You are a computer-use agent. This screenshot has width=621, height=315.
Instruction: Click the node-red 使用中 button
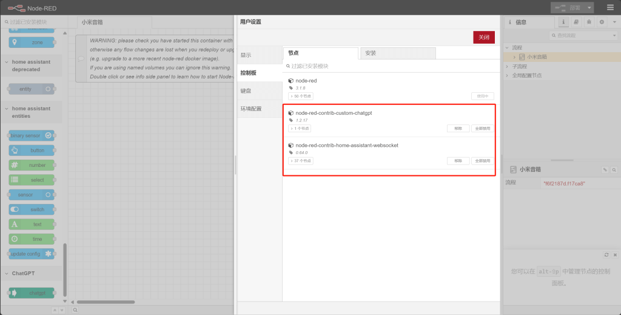[482, 97]
